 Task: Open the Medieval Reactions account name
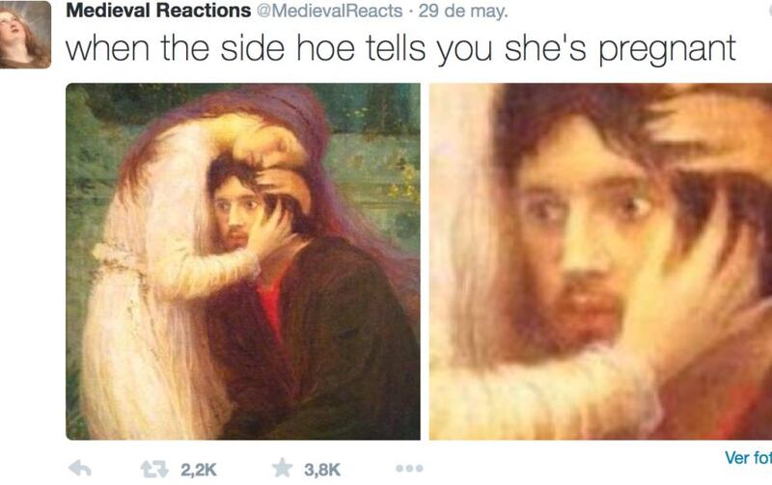(158, 11)
